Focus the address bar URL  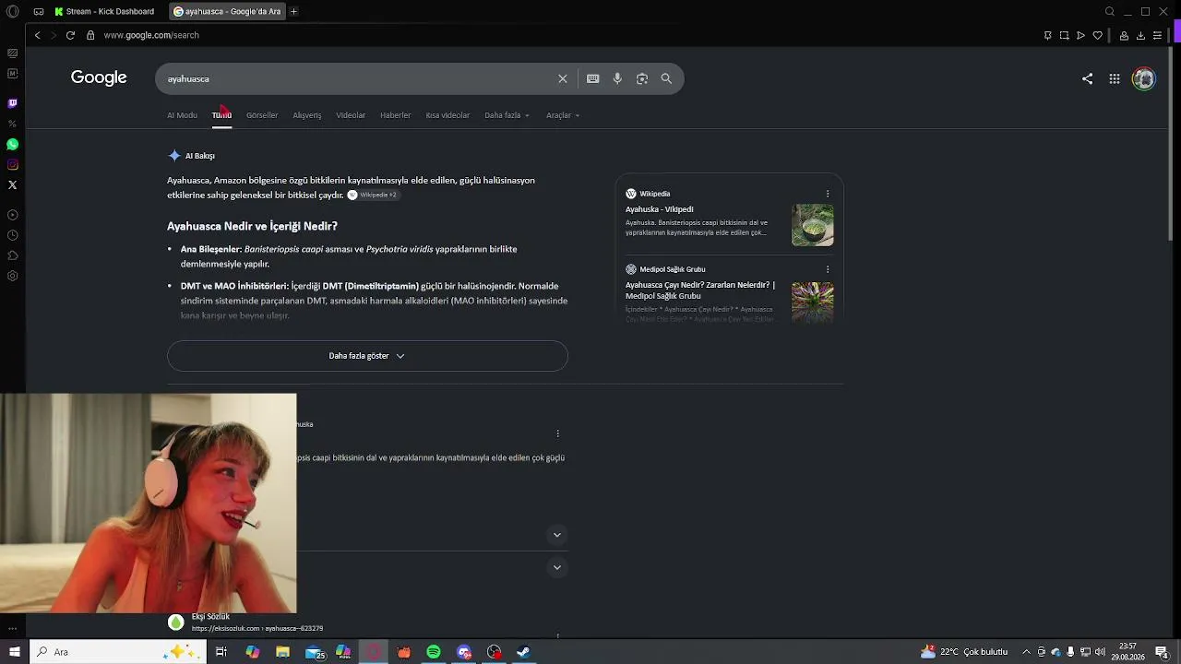[151, 35]
